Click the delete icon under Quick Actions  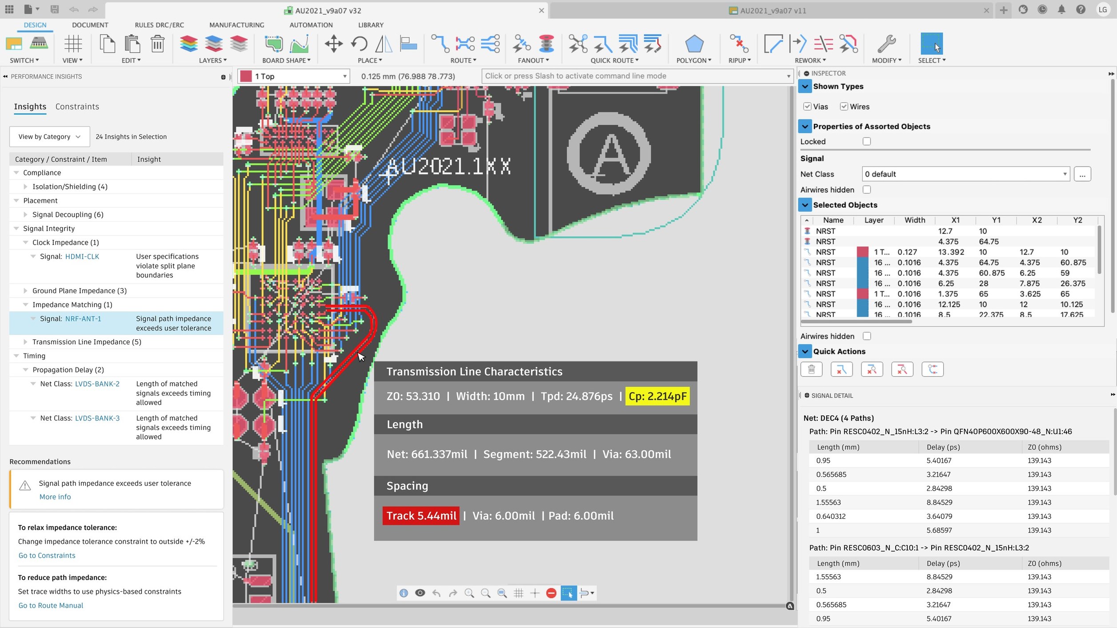(812, 369)
